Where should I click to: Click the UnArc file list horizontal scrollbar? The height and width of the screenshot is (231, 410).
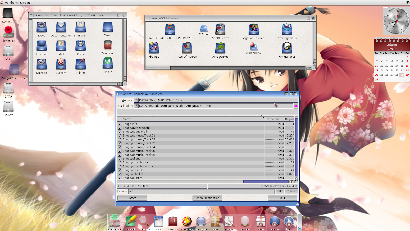pyautogui.click(x=202, y=181)
